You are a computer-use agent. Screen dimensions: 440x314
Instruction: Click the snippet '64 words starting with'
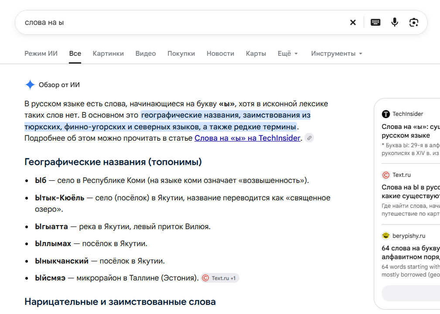pos(411,267)
